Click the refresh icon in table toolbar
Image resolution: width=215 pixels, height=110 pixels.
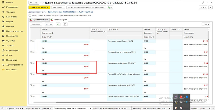click(58, 24)
